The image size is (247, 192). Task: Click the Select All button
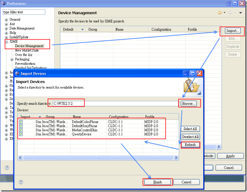(190, 129)
